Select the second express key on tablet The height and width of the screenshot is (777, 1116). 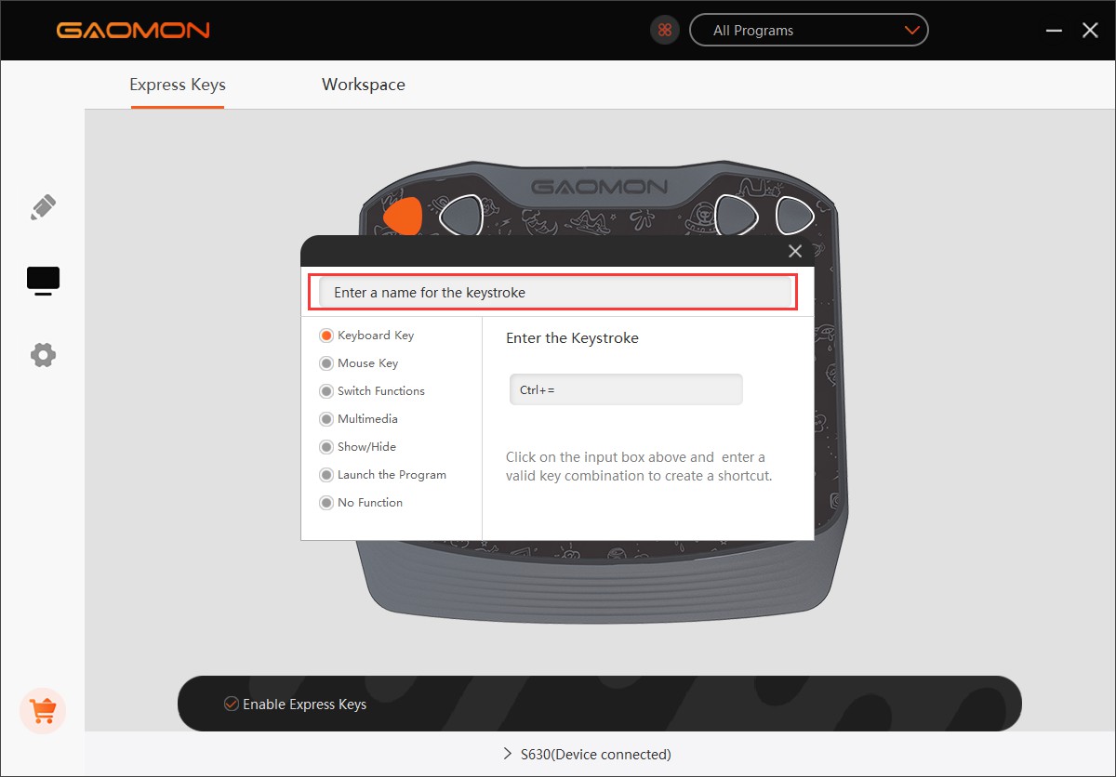(460, 216)
